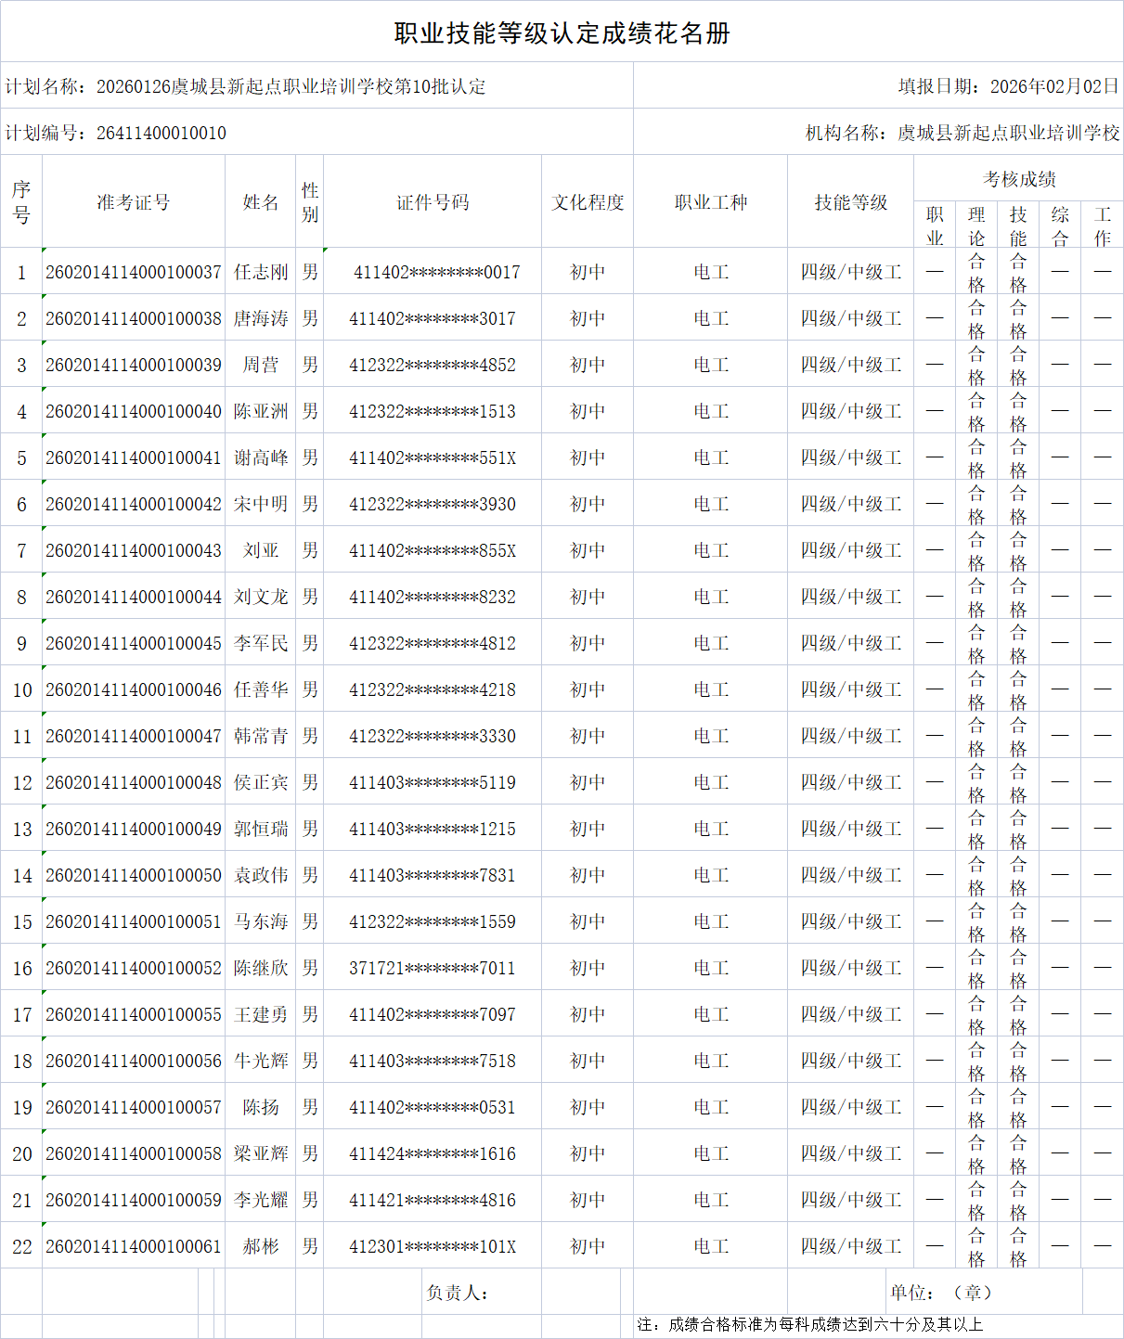Select the 职业工种 column header

710,200
